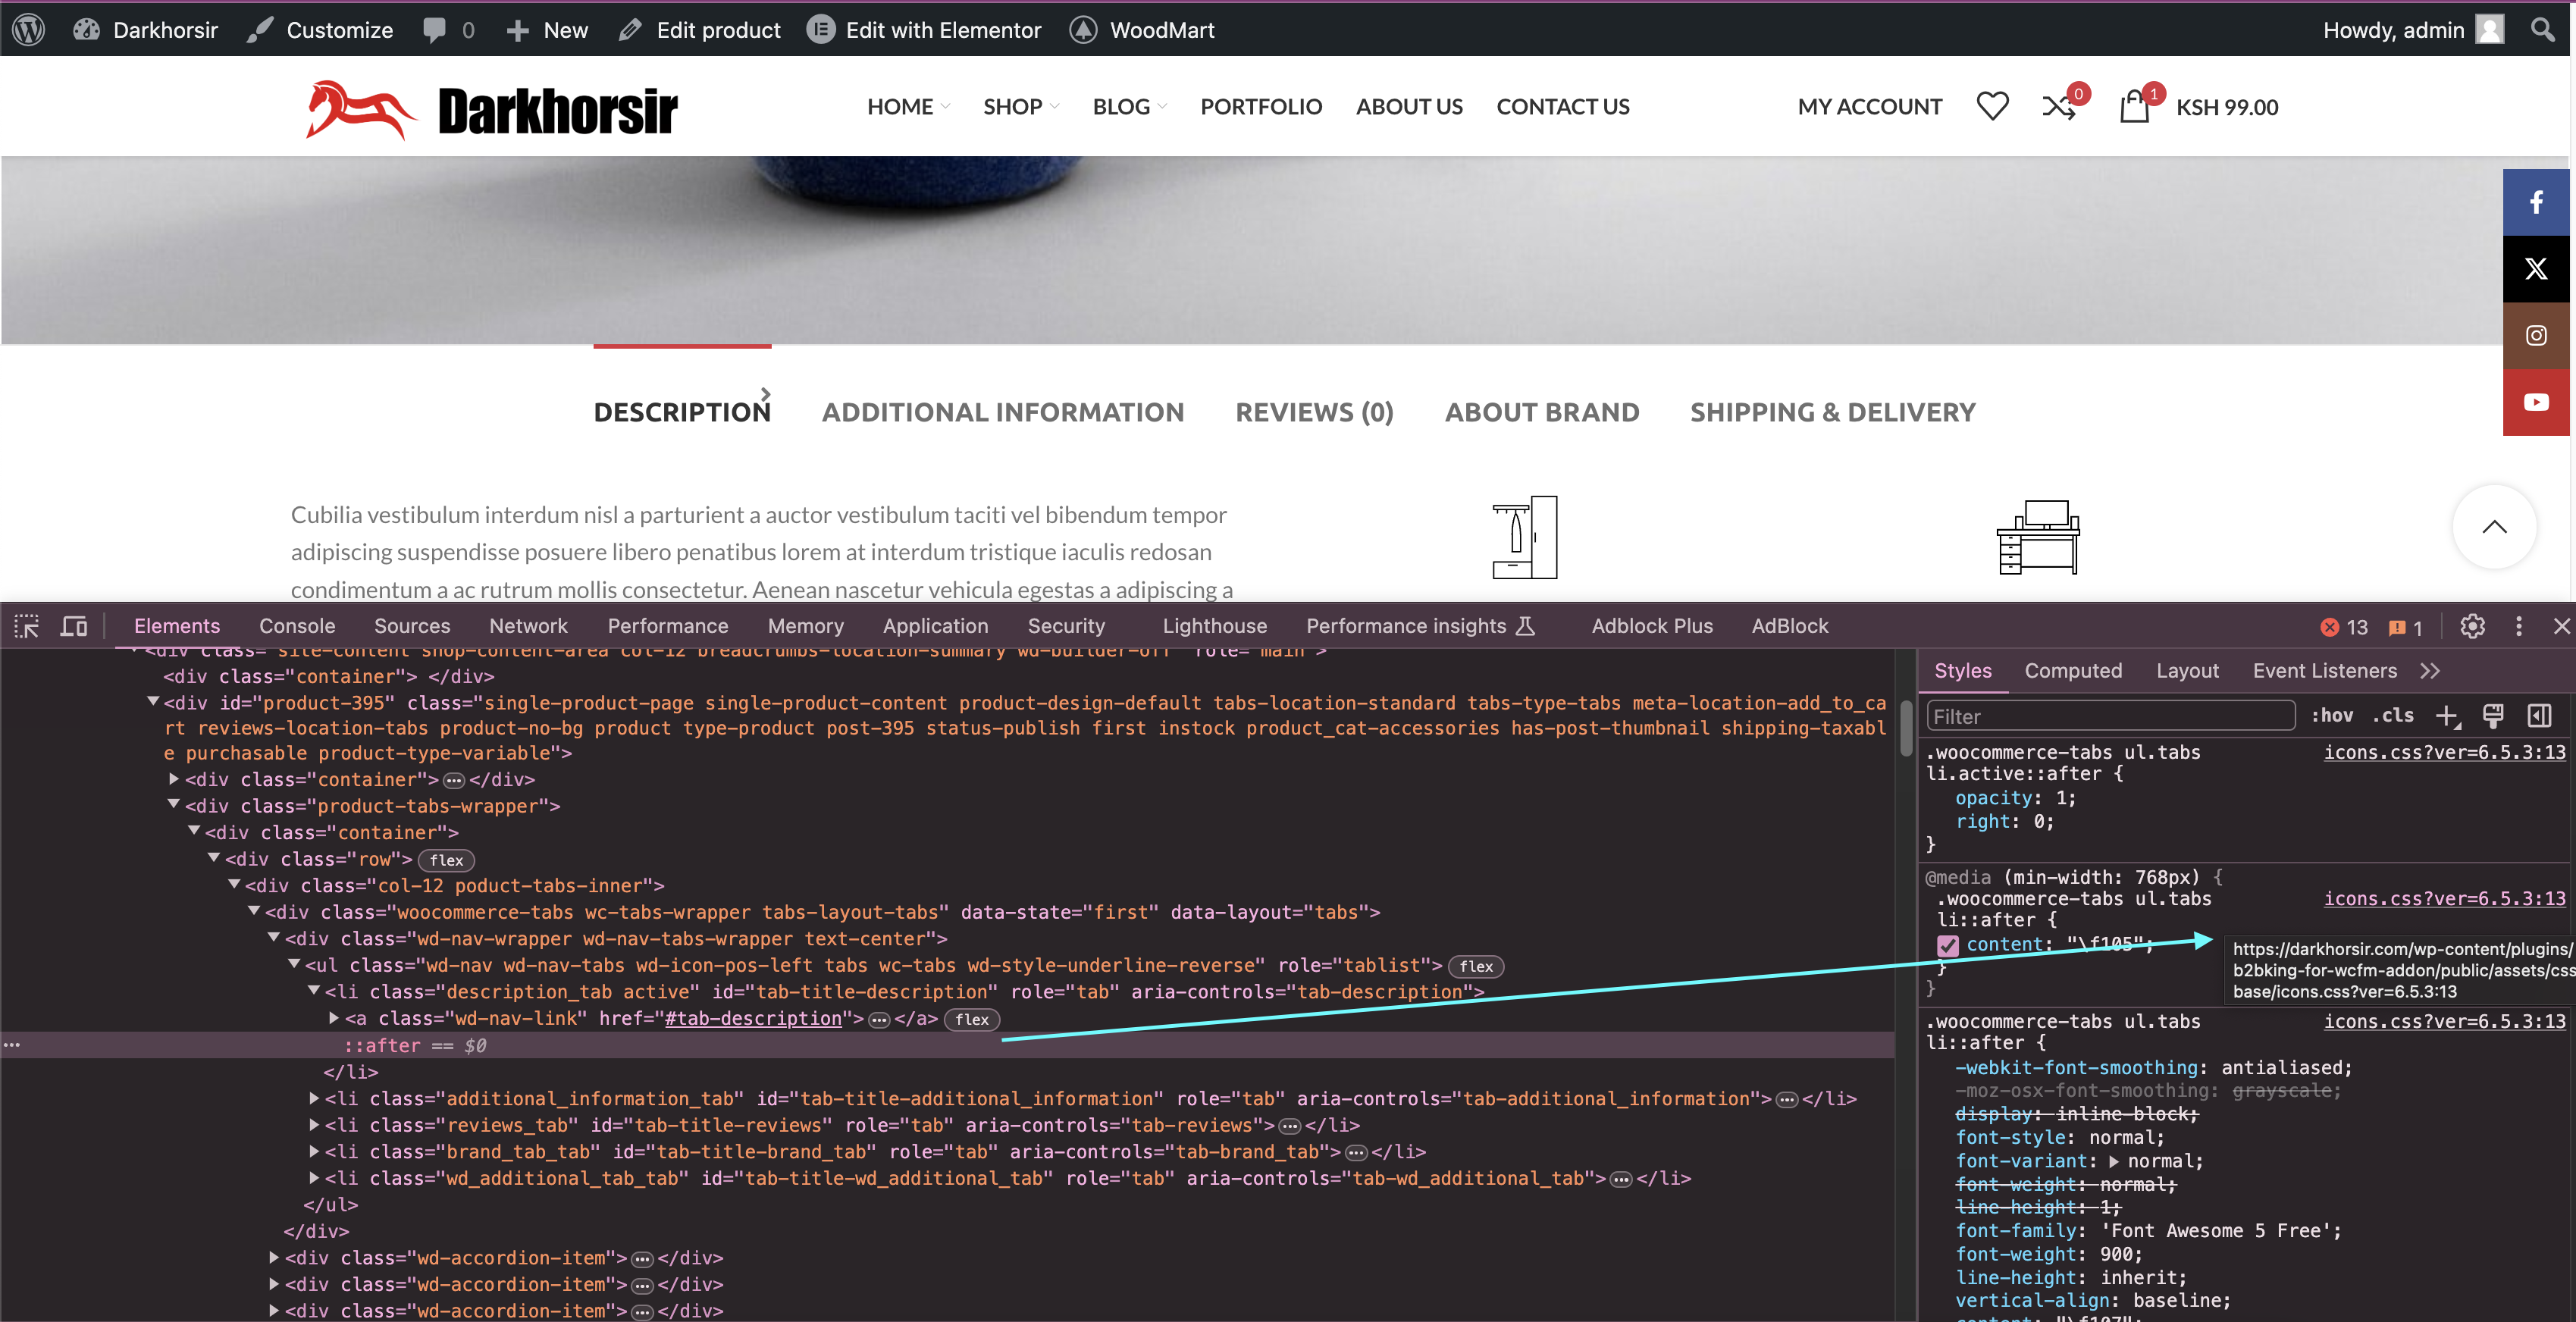Expand the wd_additional_tab_tab li node
Image resolution: width=2576 pixels, height=1322 pixels.
click(314, 1178)
